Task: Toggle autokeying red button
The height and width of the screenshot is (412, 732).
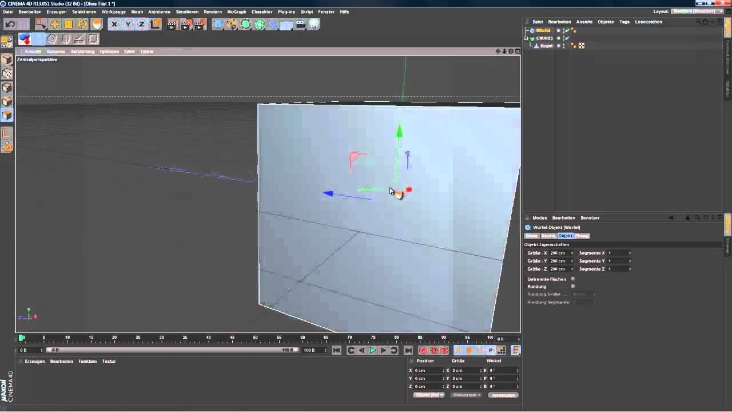Action: pos(433,350)
